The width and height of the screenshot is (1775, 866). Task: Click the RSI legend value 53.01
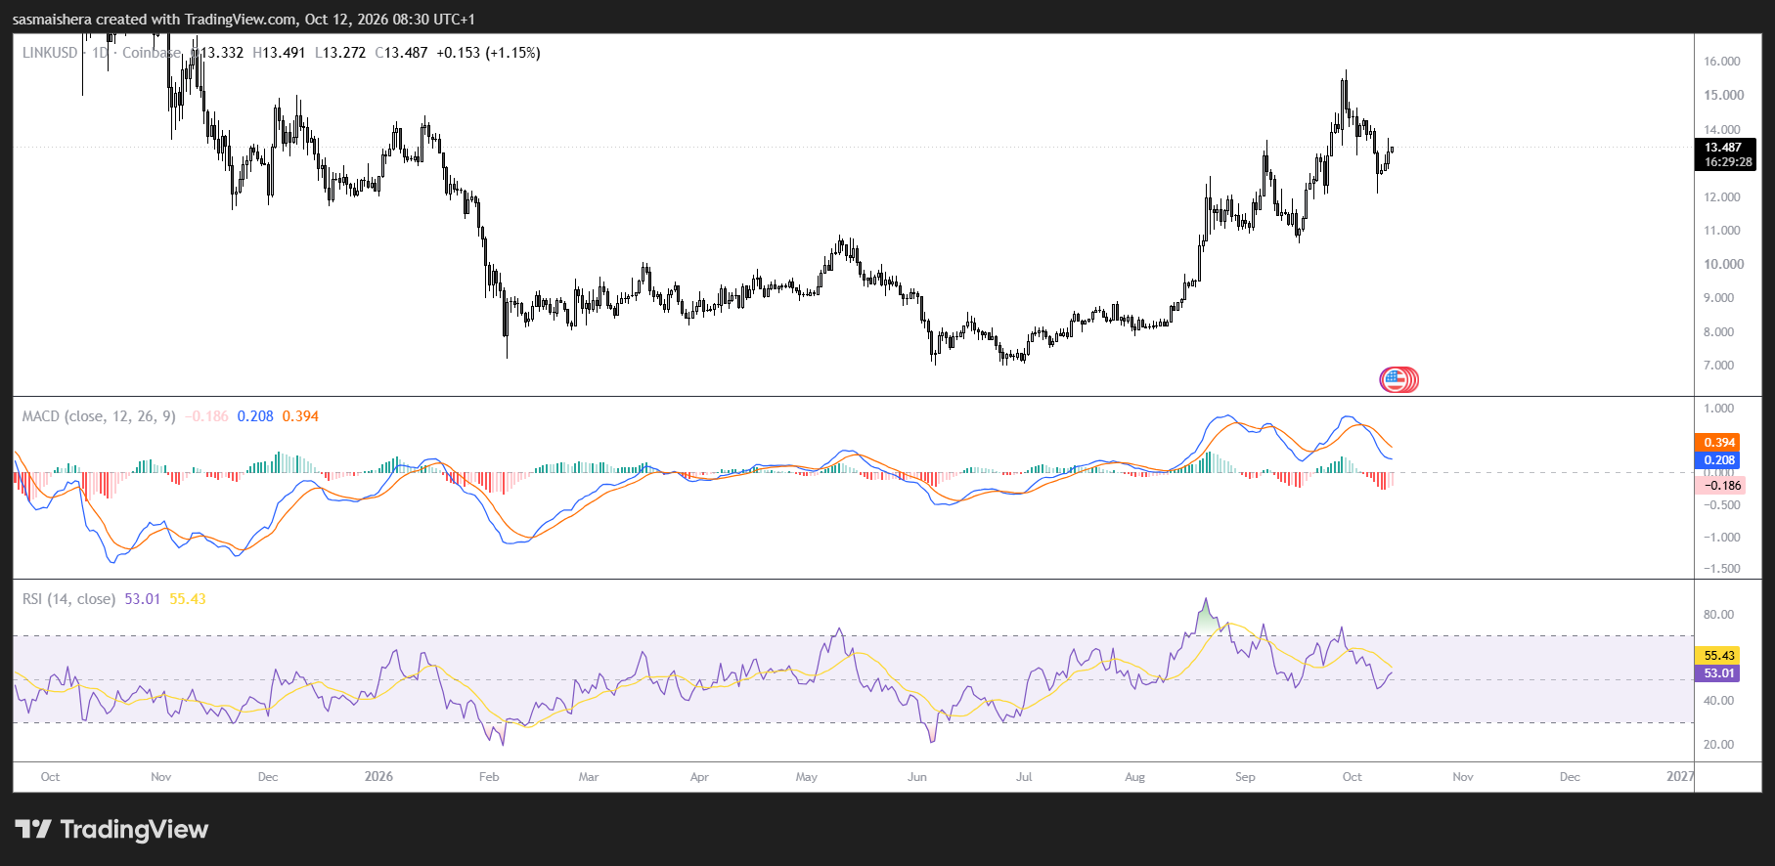[x=143, y=599]
